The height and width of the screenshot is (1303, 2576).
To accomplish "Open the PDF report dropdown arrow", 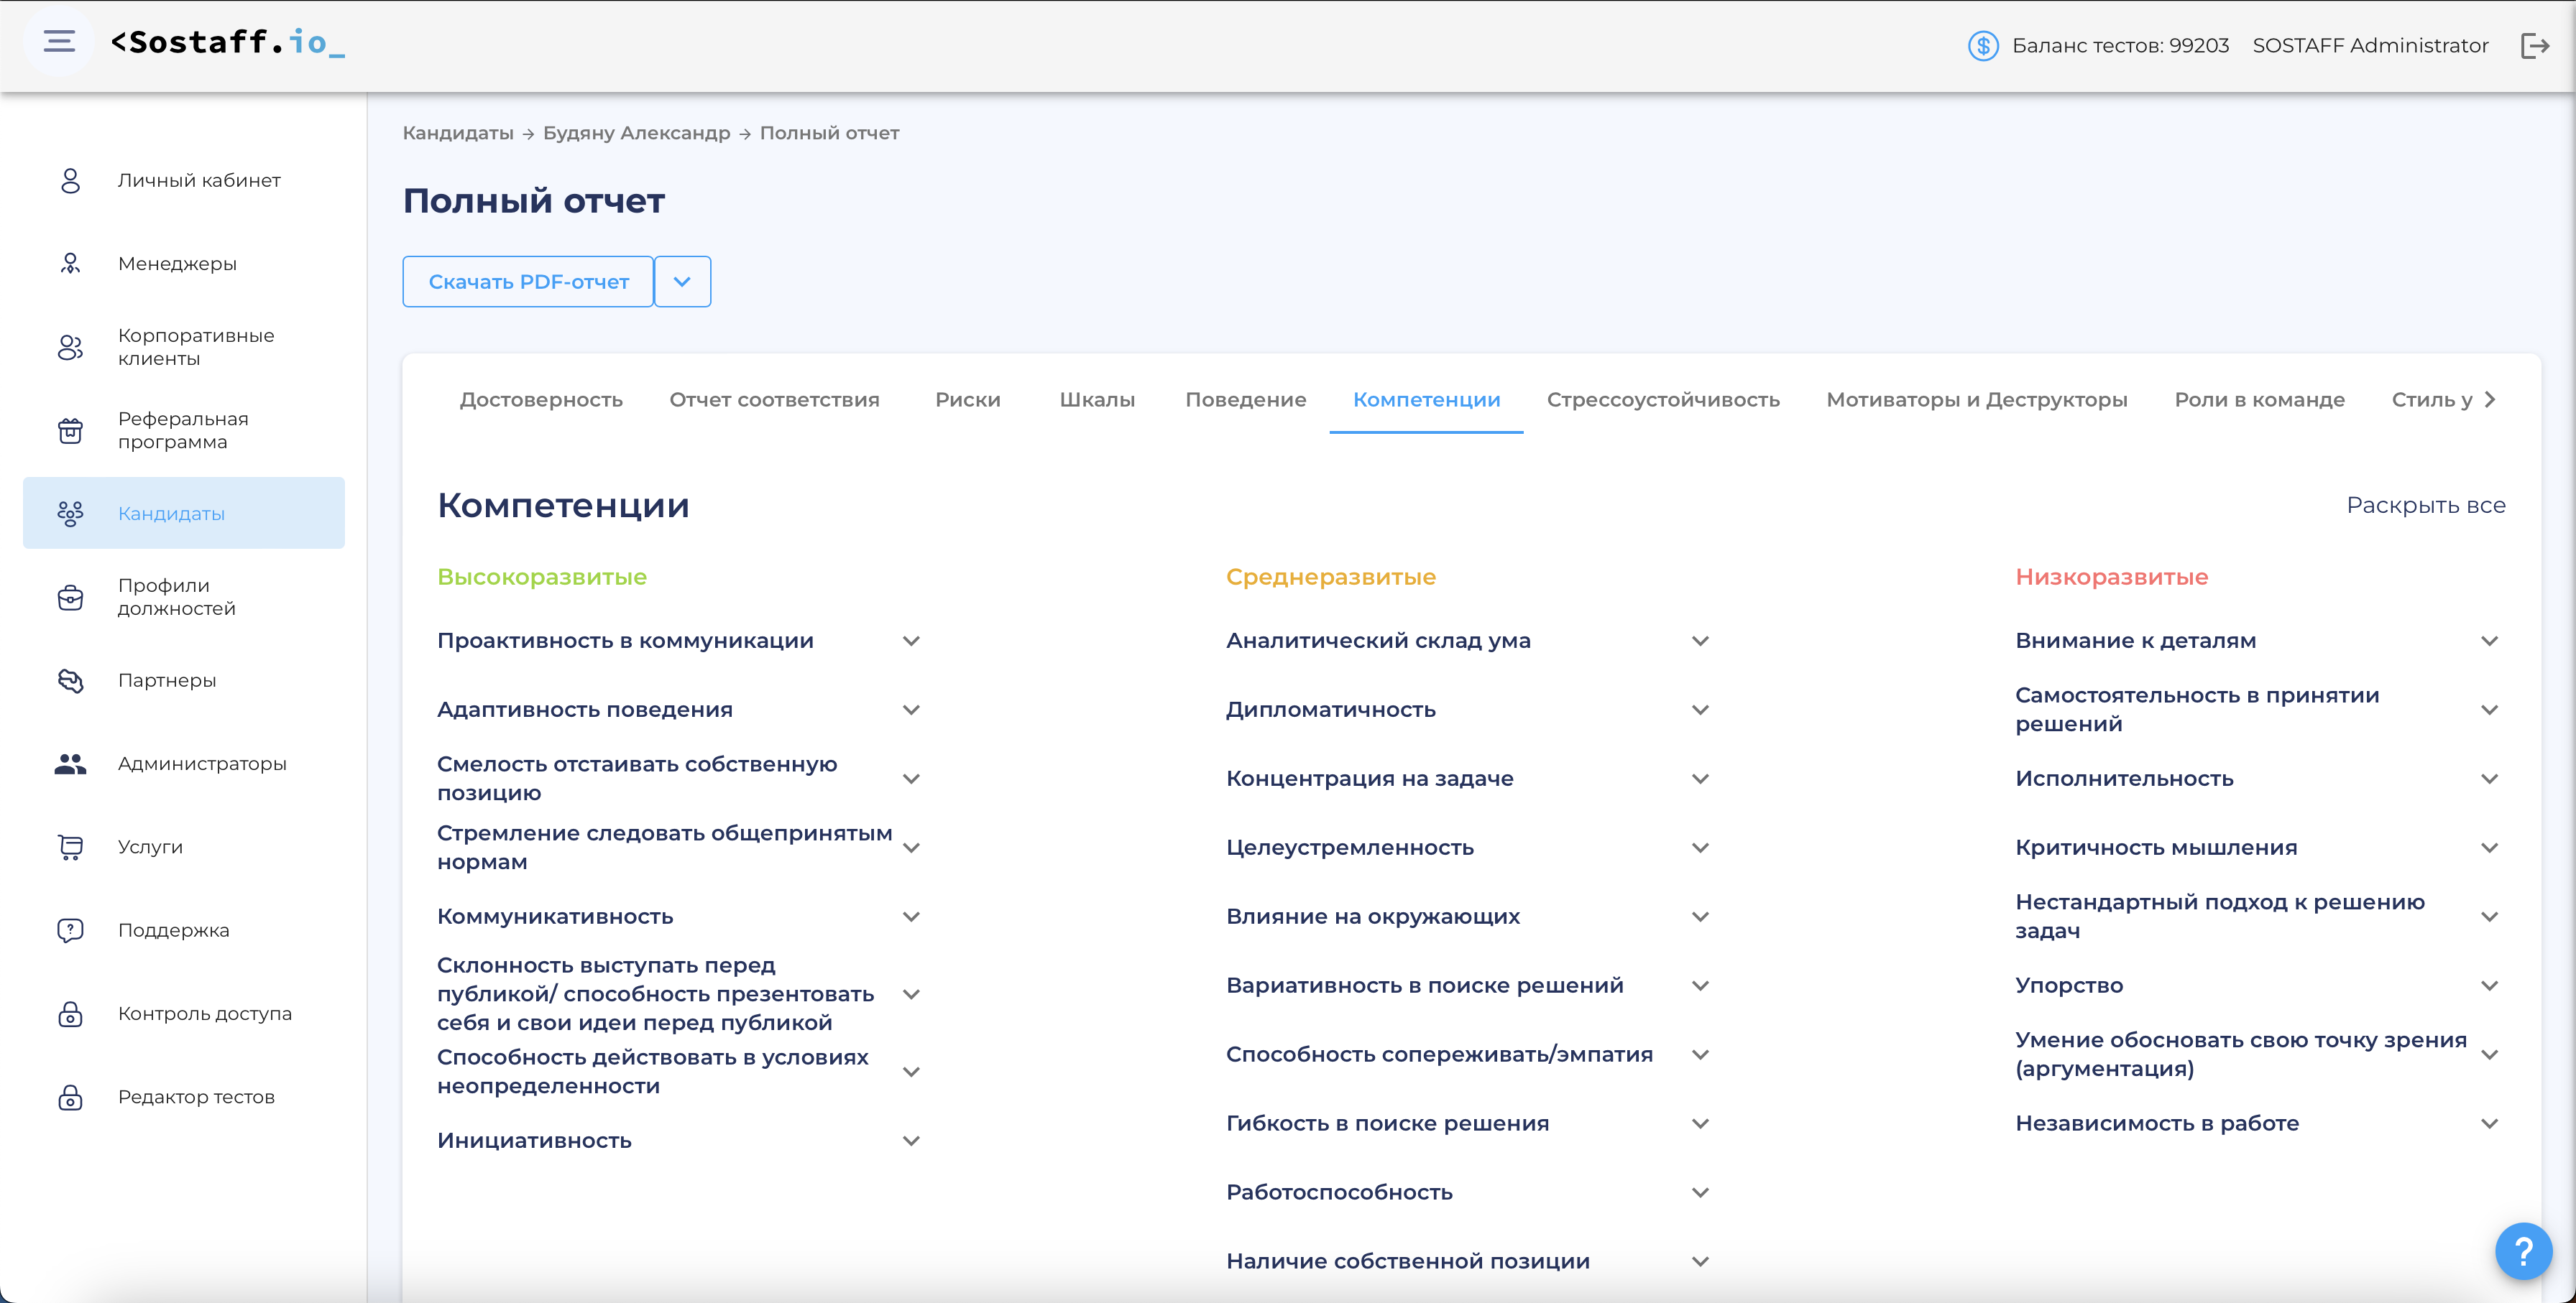I will coord(682,282).
